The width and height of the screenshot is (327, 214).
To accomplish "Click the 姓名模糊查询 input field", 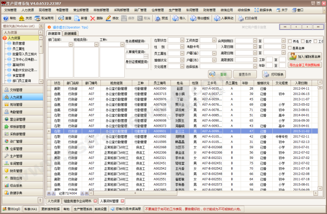I will tap(137, 47).
